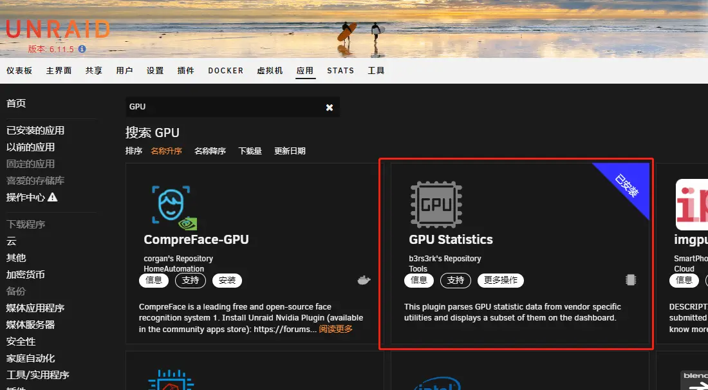Click the plugin chip icon on GPU Statistics card
Viewport: 708px width, 390px height.
pyautogui.click(x=631, y=280)
